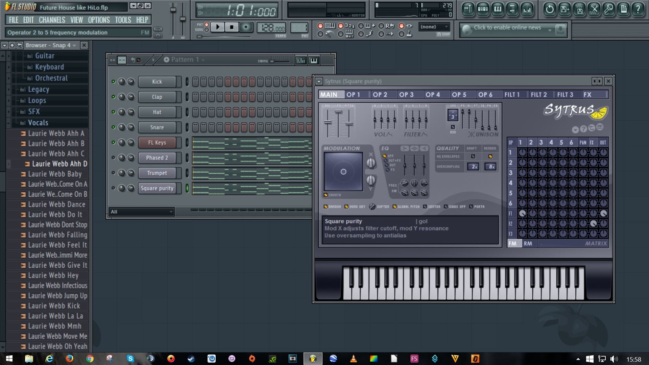The width and height of the screenshot is (649, 365).
Task: Select Pattern mode radio button
Action: [207, 25]
